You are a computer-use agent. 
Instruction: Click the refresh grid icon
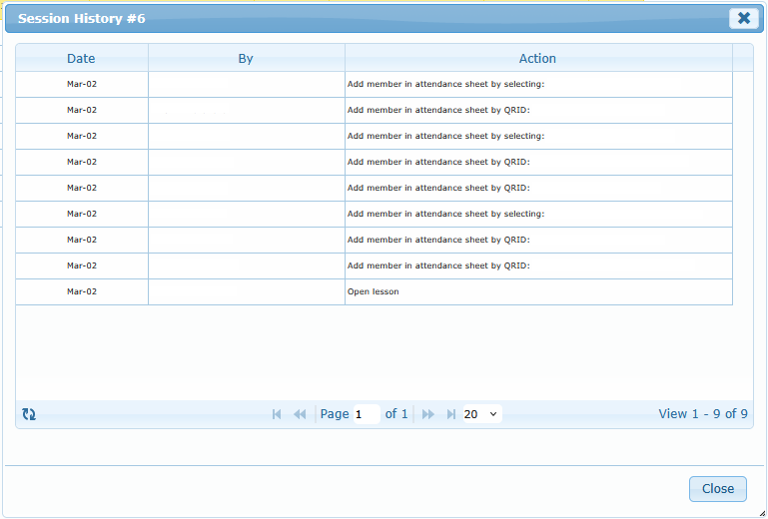[x=29, y=414]
